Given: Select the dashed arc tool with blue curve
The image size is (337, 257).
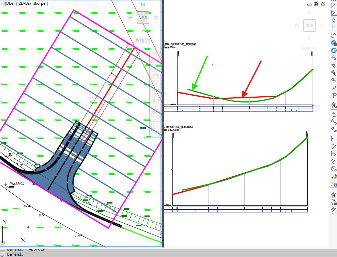Looking at the screenshot, I should [334, 20].
